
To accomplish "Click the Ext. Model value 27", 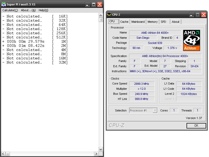I will 165,66.
